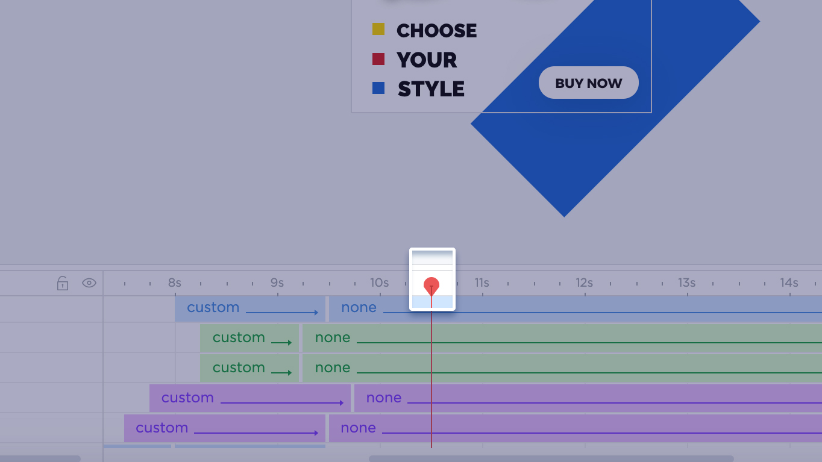Click the timeline horizontal scrollbar thumb
This screenshot has height=462, width=822.
tap(551, 458)
